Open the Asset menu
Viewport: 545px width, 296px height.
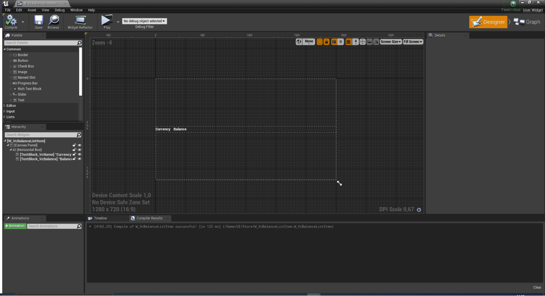click(x=32, y=10)
